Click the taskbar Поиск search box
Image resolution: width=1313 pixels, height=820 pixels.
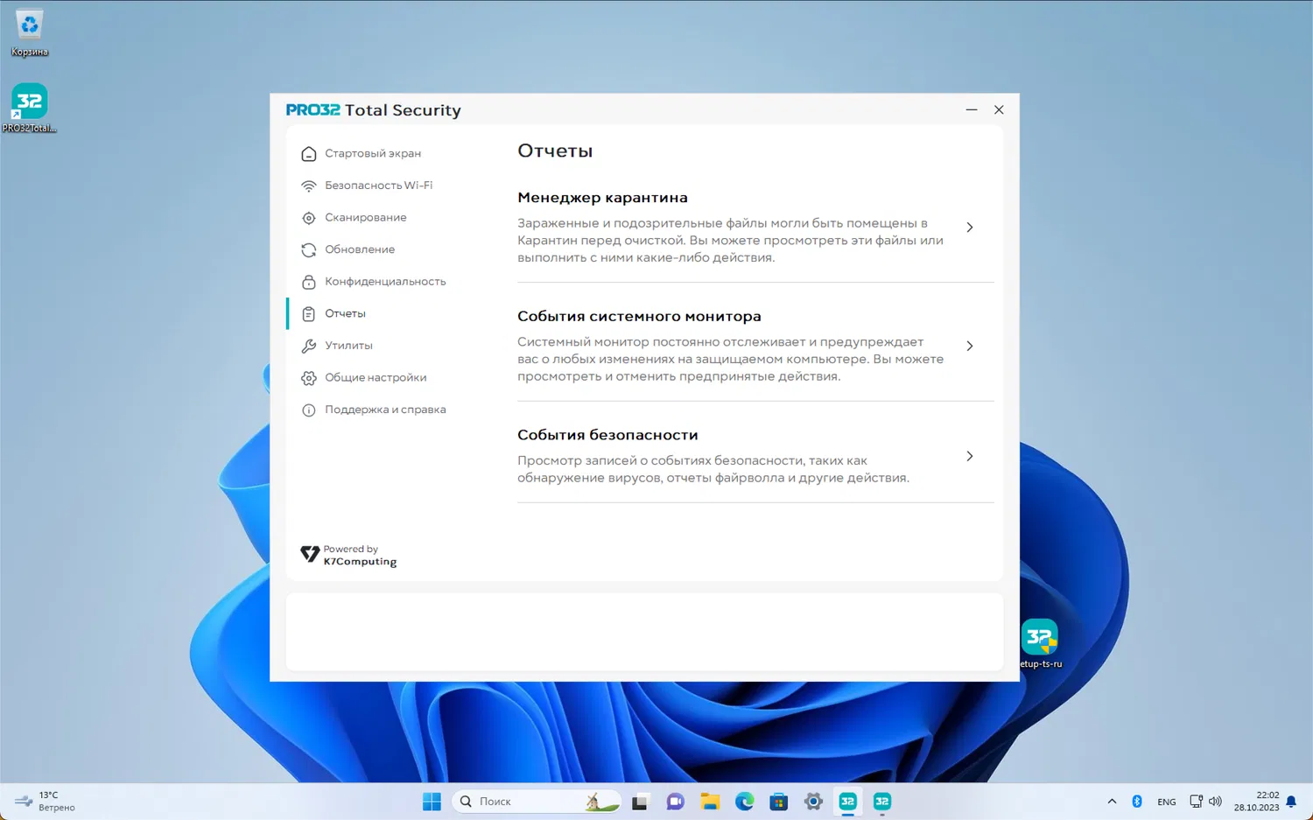537,802
